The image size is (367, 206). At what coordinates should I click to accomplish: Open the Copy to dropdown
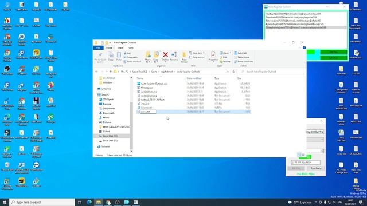coord(156,61)
